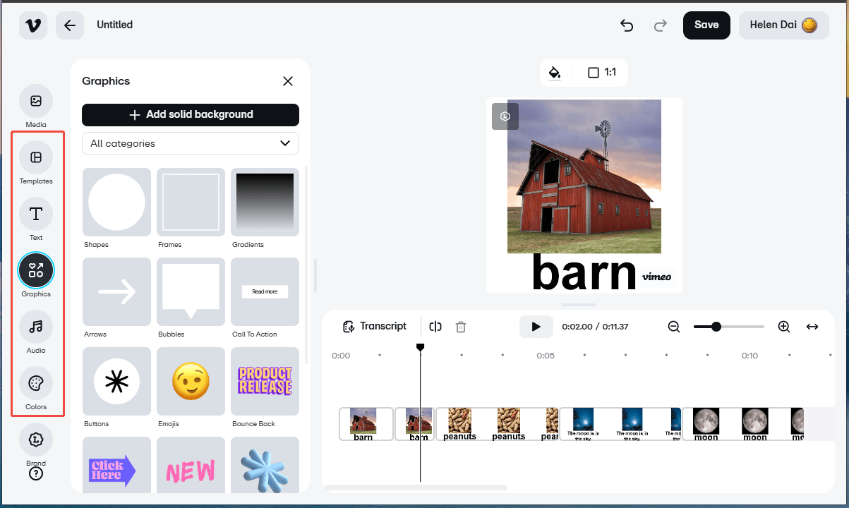849x508 pixels.
Task: Zoom out on the timeline
Action: (x=673, y=326)
